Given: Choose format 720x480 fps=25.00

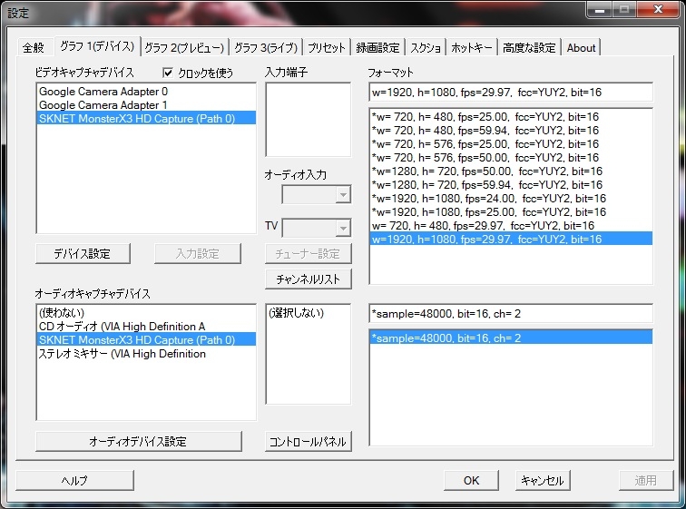Looking at the screenshot, I should click(511, 117).
